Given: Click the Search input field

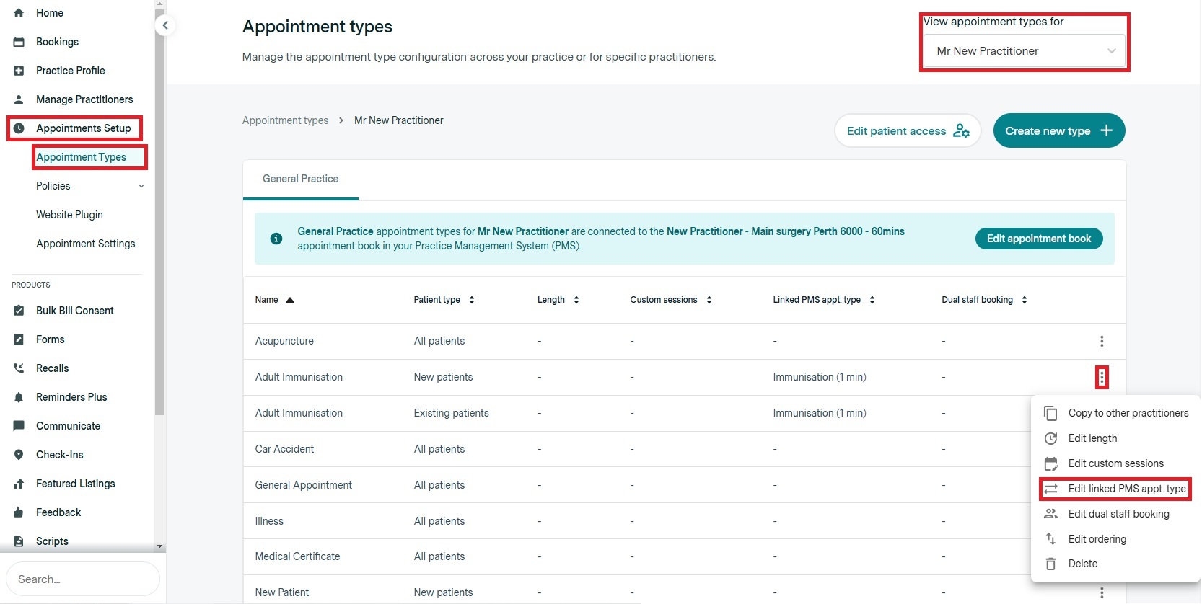Looking at the screenshot, I should 83,579.
